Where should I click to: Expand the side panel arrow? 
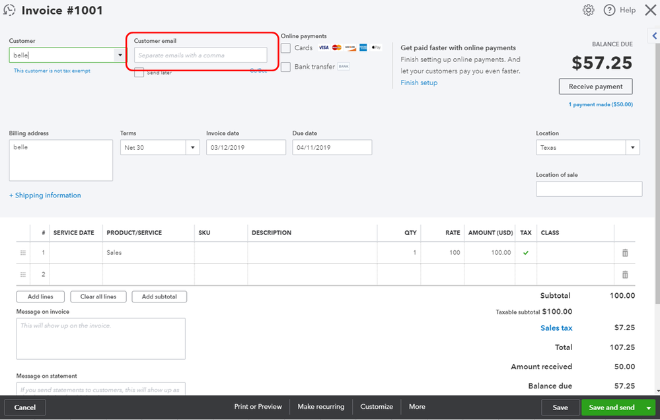tap(654, 36)
